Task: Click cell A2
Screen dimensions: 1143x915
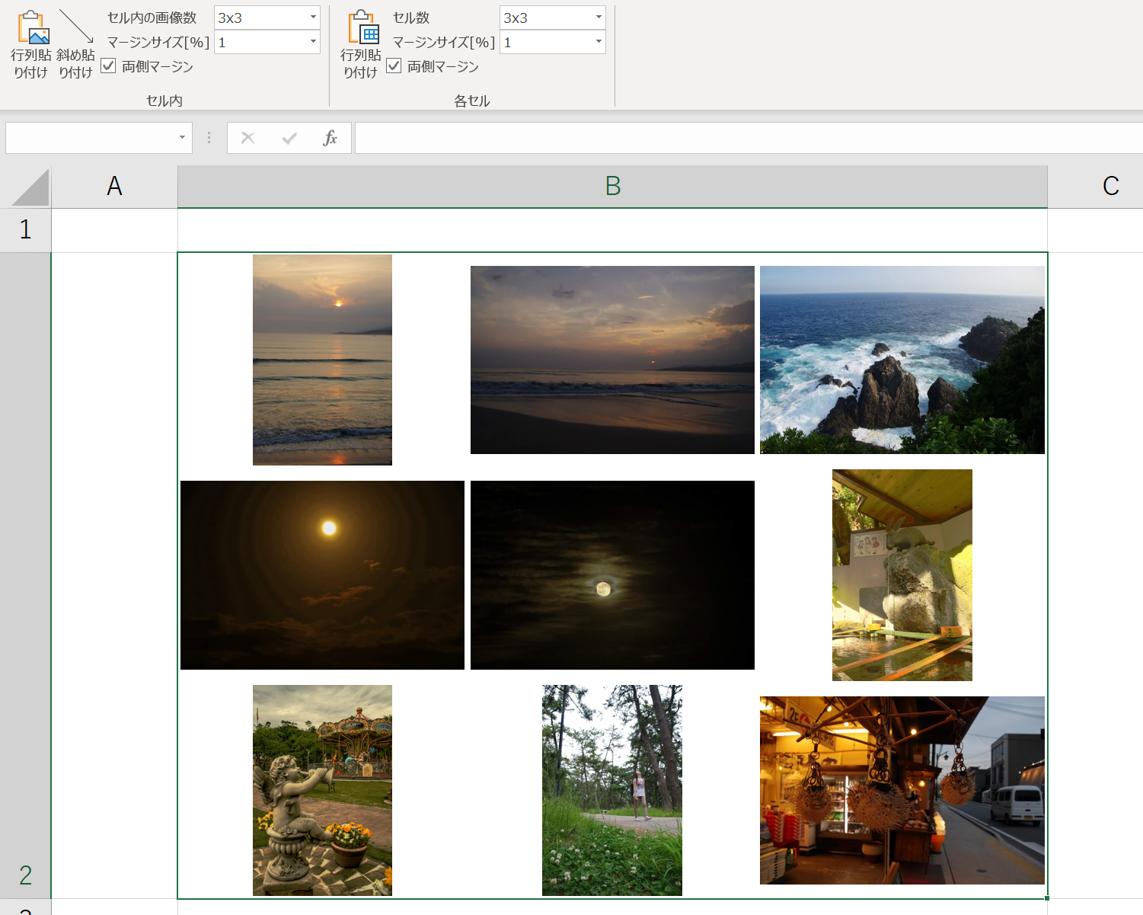Action: point(114,575)
